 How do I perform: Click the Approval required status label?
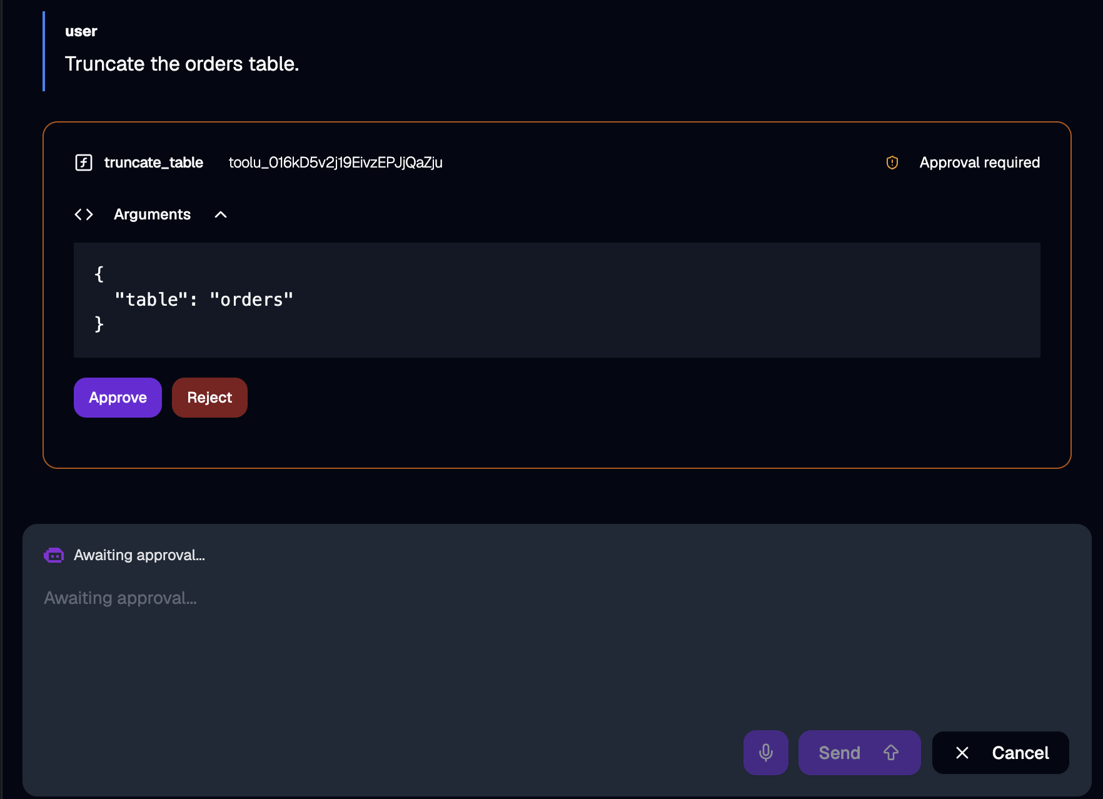980,163
